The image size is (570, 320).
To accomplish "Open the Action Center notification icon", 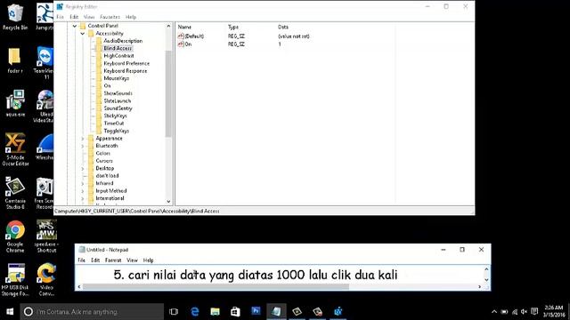I will point(534,312).
